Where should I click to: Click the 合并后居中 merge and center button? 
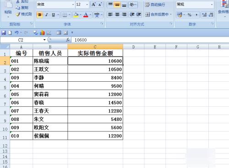pyautogui.click(x=158, y=15)
